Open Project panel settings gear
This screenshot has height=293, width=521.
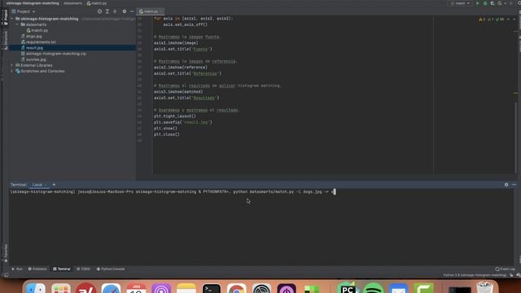coord(125,11)
